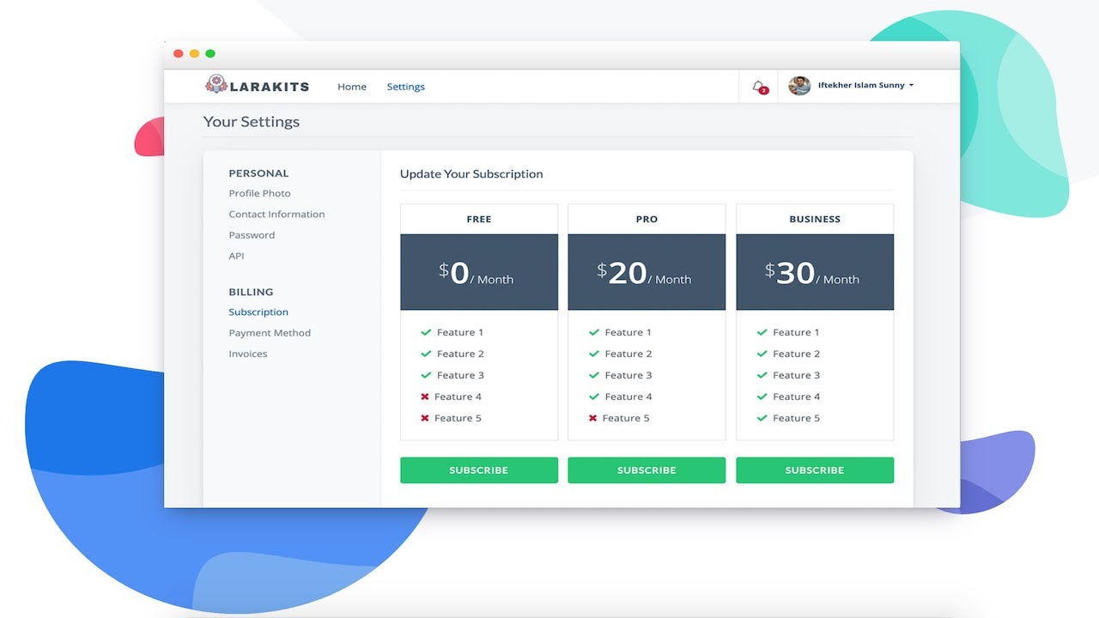Click the PERSONAL section label
This screenshot has height=618, width=1099.
coord(258,173)
